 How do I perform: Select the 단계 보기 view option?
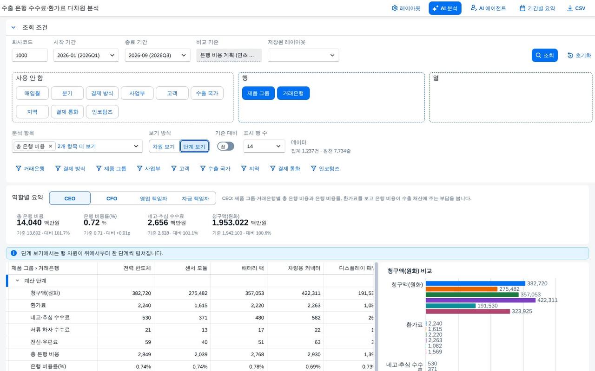click(x=194, y=147)
